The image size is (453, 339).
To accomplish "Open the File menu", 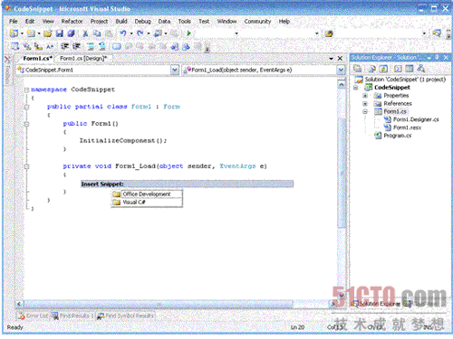I will point(14,22).
